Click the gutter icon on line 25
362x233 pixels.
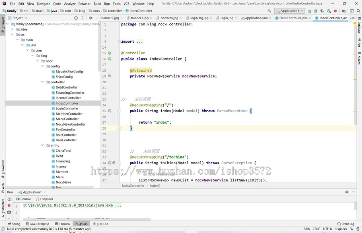point(110,111)
